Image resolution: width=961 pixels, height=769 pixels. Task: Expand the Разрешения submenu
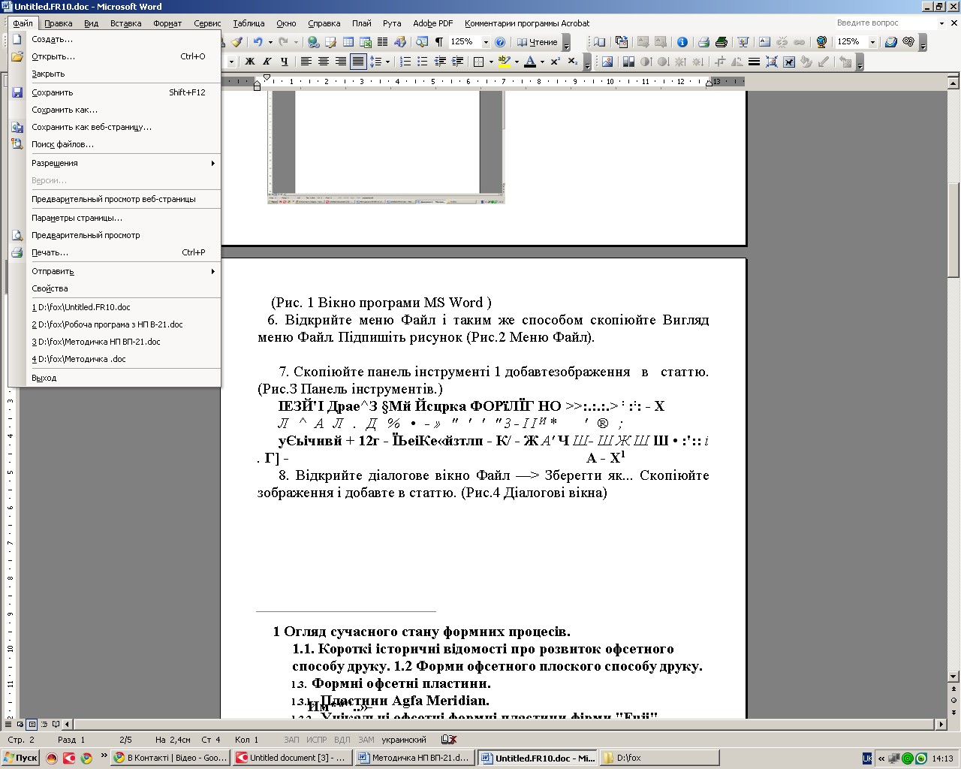[114, 163]
